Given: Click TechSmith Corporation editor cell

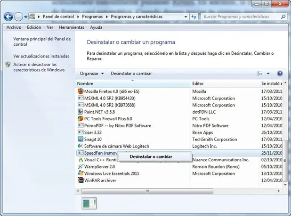Looking at the screenshot, I should point(215,140).
